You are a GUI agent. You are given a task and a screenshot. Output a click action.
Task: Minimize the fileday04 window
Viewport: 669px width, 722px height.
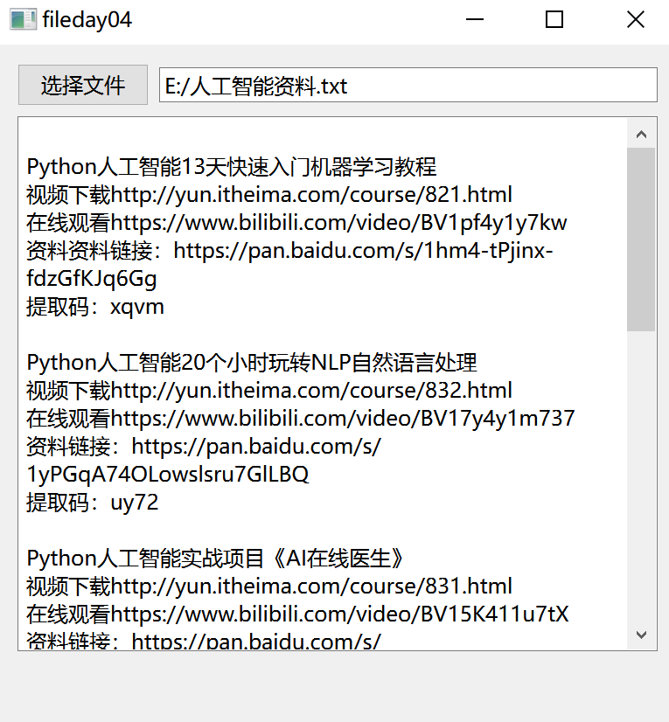pyautogui.click(x=475, y=20)
